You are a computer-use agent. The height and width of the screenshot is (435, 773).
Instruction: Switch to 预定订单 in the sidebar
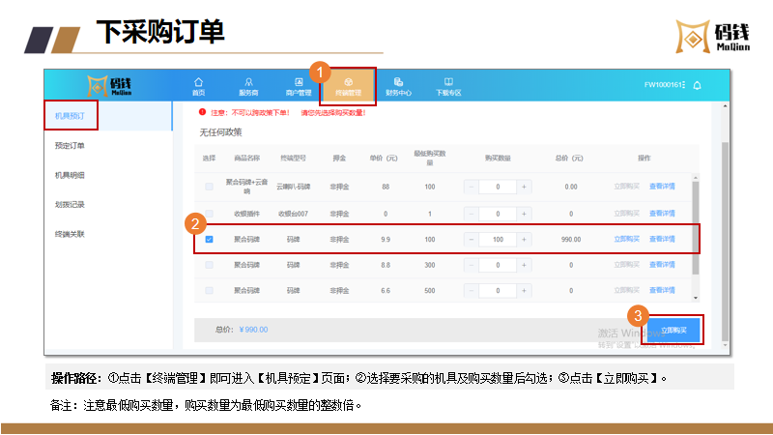click(70, 146)
